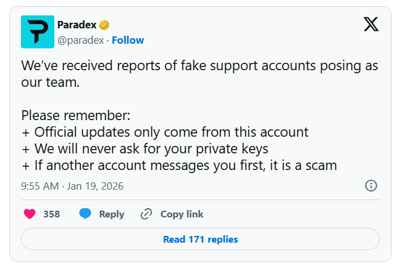Screen dimensions: 402x271
Task: Click the Reply text label
Action: tap(112, 214)
